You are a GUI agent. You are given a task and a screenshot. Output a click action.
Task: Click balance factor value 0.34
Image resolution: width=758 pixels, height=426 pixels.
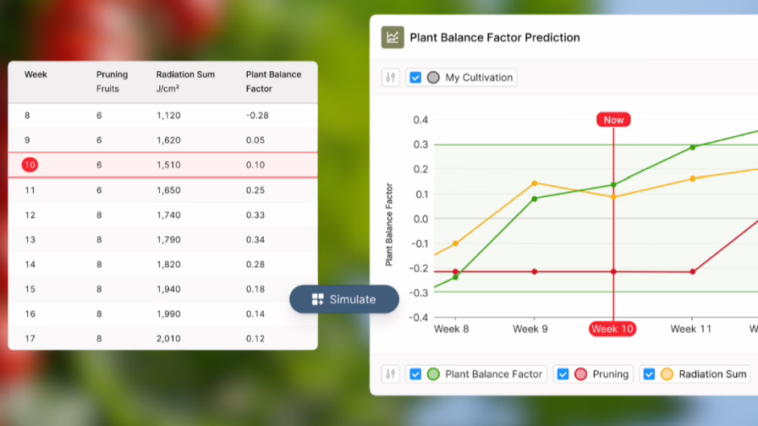(x=255, y=239)
